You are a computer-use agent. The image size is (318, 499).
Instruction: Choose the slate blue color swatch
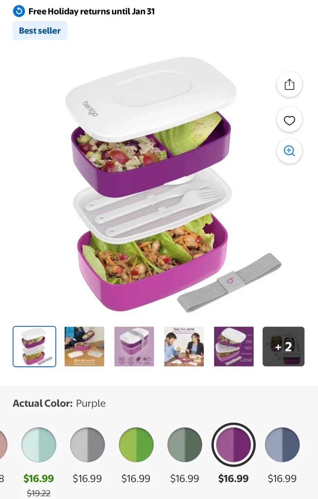pos(282,445)
